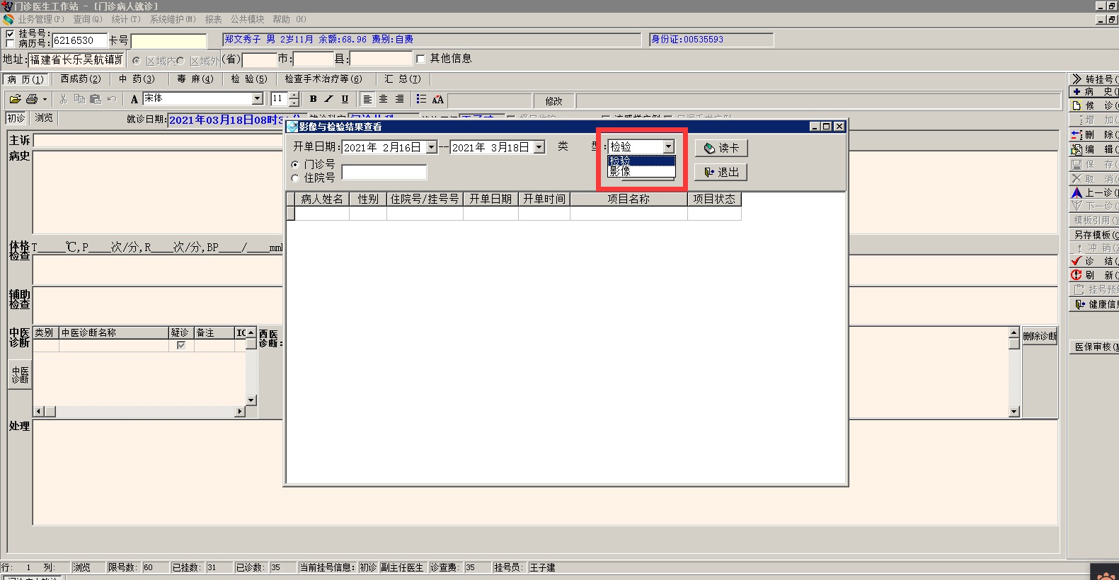Click the 门诊号 number input field

[x=384, y=172]
